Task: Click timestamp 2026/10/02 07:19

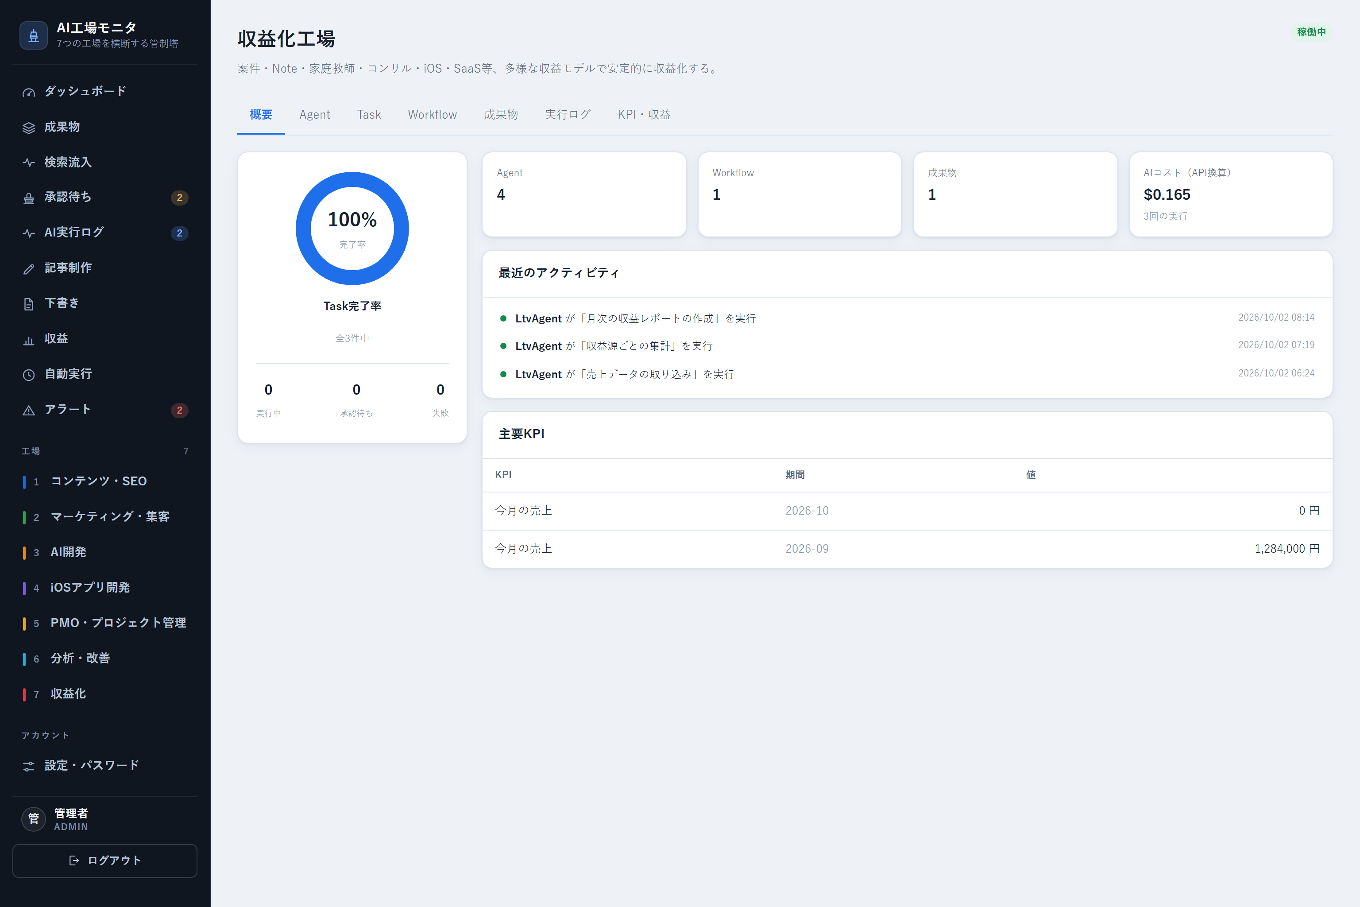Action: click(1276, 345)
